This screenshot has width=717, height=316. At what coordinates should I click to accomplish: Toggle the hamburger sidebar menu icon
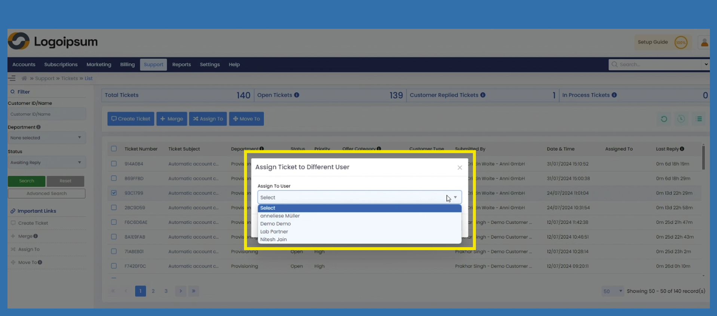coord(12,78)
